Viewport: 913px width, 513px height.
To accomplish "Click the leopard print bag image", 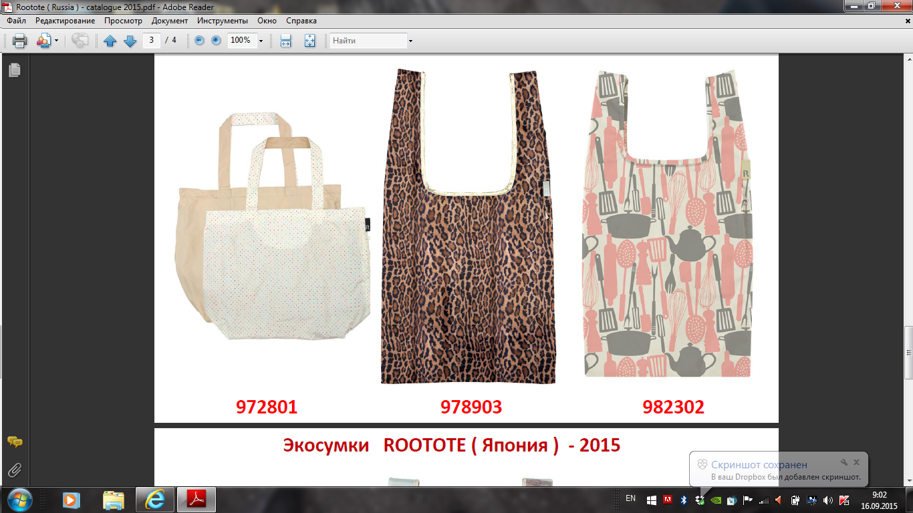I will (469, 226).
